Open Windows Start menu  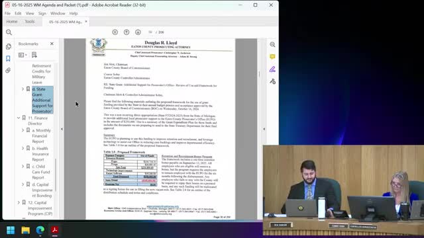coord(11,230)
